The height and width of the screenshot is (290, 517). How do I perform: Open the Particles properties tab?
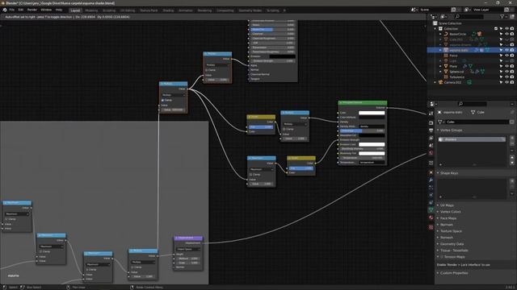click(x=431, y=188)
